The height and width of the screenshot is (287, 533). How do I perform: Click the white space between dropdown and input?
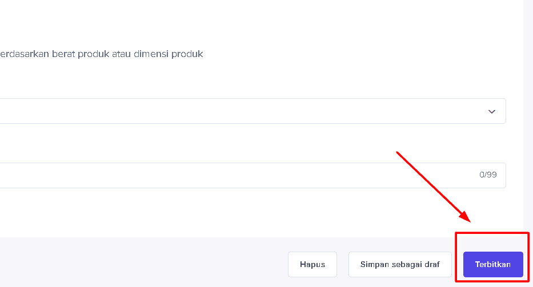pos(229,143)
